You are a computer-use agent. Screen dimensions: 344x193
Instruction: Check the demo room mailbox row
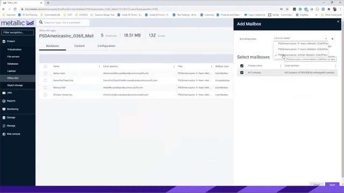pyautogui.click(x=45, y=73)
